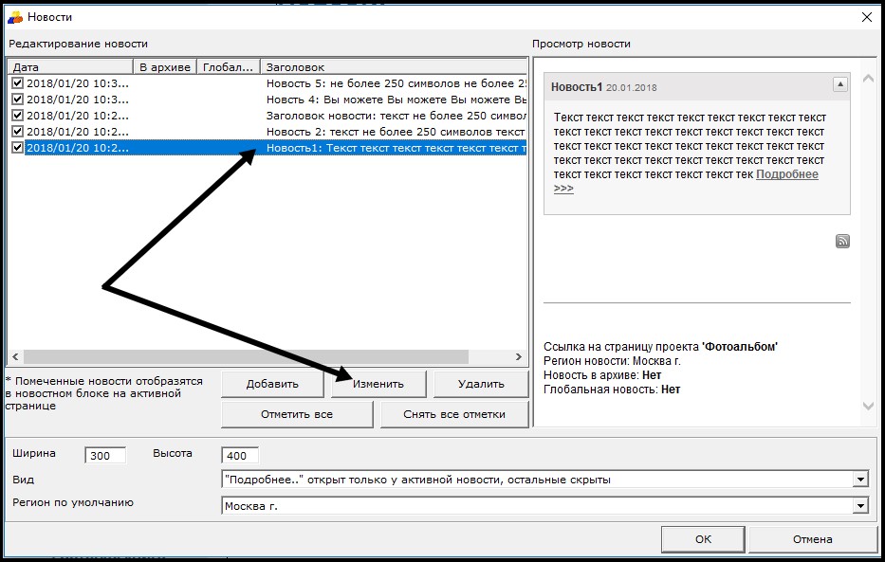Toggle checkbox for Новость 4 row
Screen dimensions: 885x562
pos(18,100)
